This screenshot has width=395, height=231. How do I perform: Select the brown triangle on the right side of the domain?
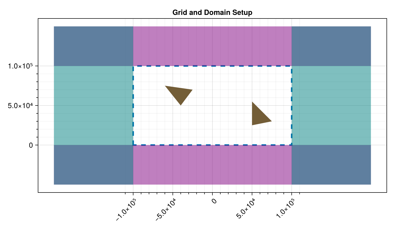258,115
